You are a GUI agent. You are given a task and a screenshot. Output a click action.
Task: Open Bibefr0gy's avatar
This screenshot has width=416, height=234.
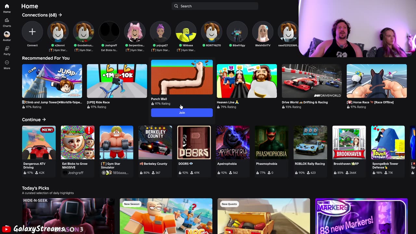pyautogui.click(x=237, y=32)
